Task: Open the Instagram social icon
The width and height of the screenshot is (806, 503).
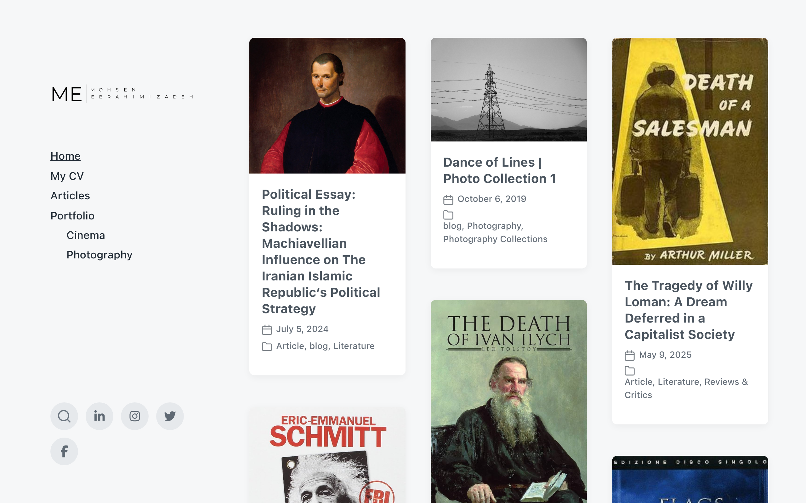Action: point(134,416)
